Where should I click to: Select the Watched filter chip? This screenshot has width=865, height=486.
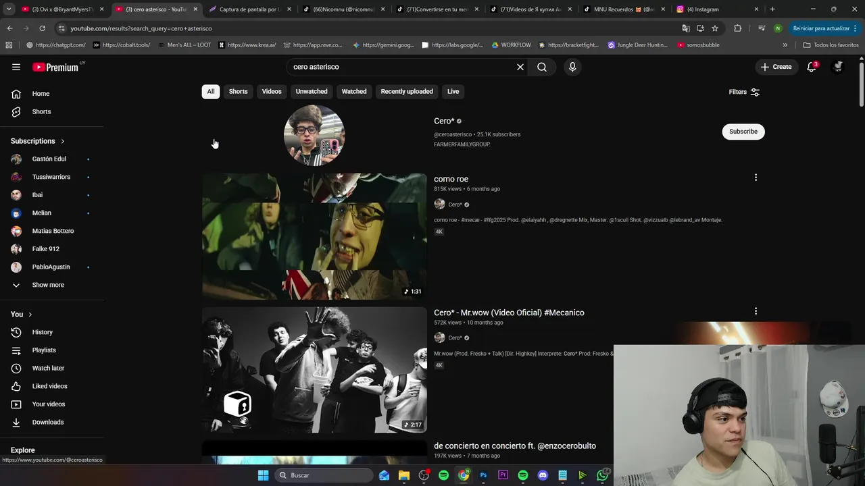coord(354,92)
